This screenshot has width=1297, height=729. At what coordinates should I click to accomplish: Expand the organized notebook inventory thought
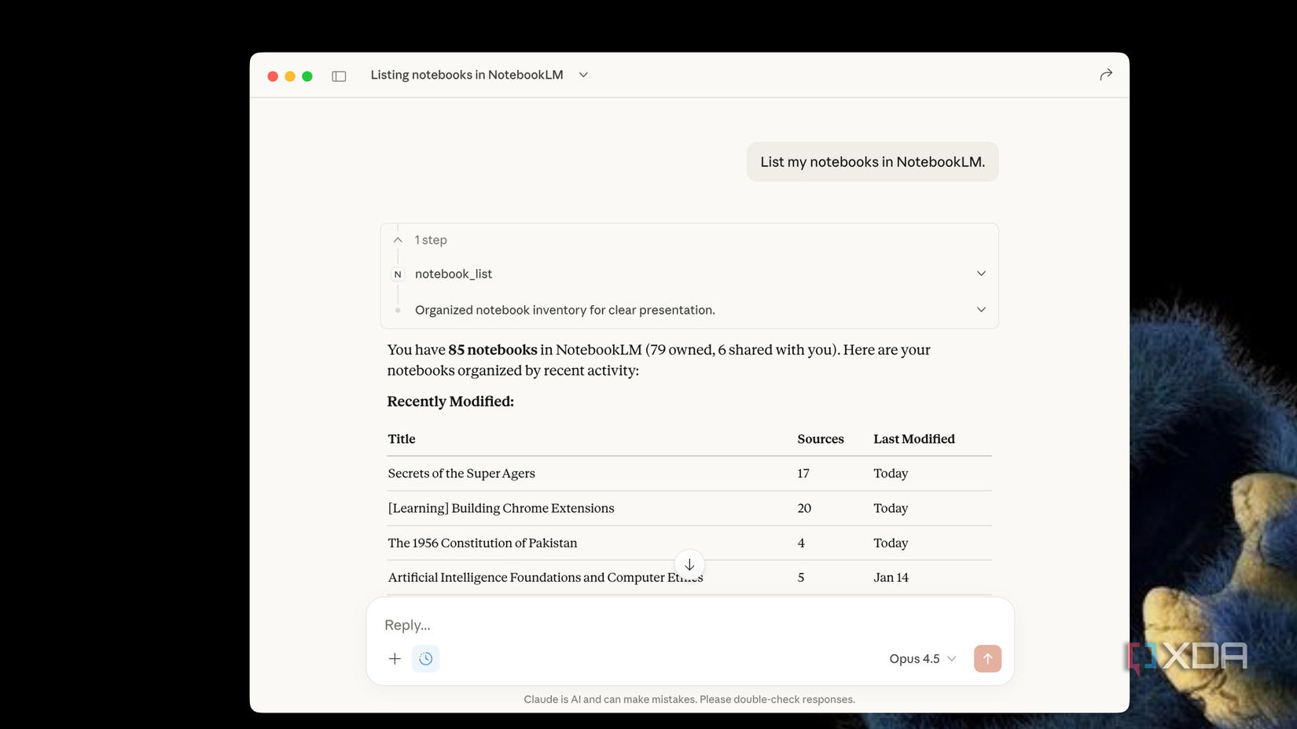coord(981,310)
